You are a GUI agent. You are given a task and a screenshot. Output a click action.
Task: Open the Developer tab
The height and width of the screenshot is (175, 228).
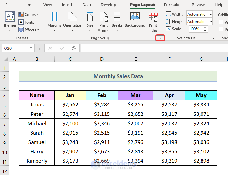(x=110, y=5)
